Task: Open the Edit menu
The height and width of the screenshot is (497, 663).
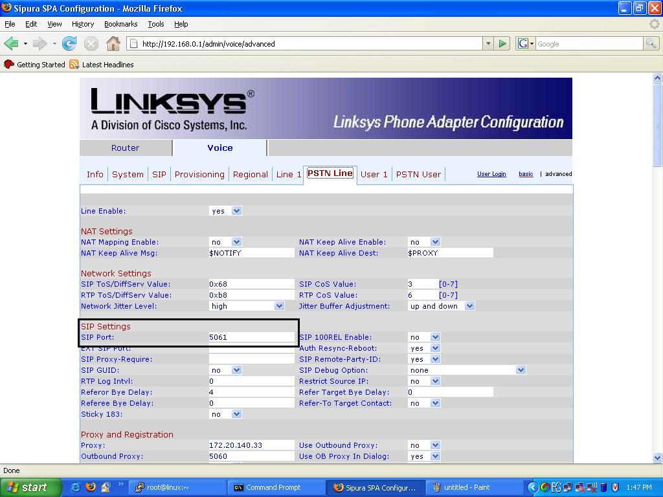Action: [x=31, y=24]
